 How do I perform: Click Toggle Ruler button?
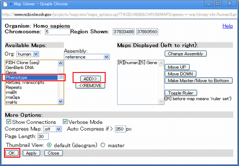tap(181, 93)
